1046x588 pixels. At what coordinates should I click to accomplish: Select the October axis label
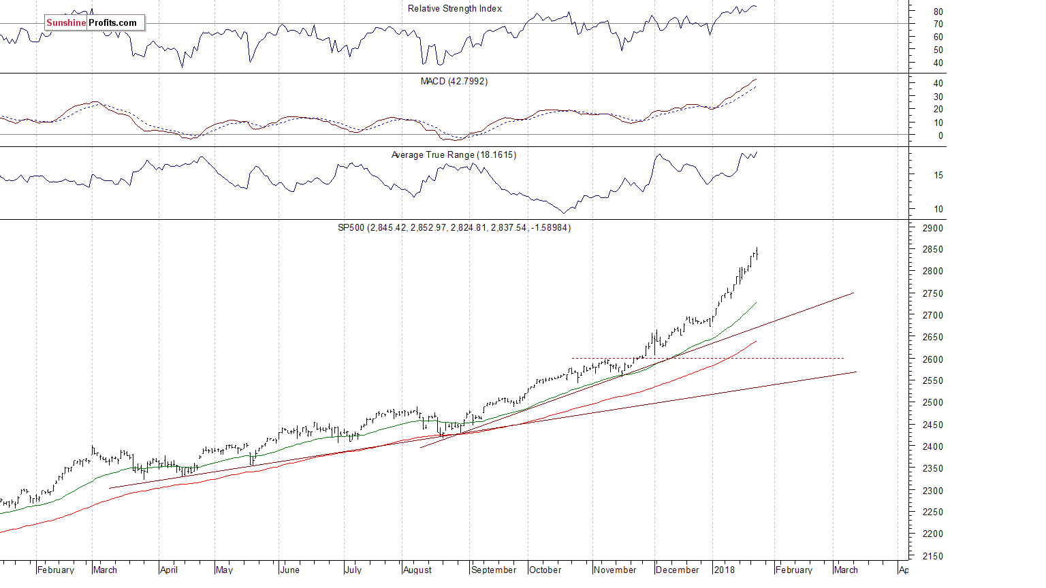point(545,570)
